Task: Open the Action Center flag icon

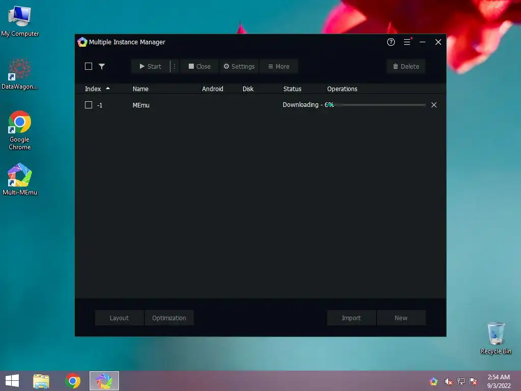Action: click(x=474, y=381)
